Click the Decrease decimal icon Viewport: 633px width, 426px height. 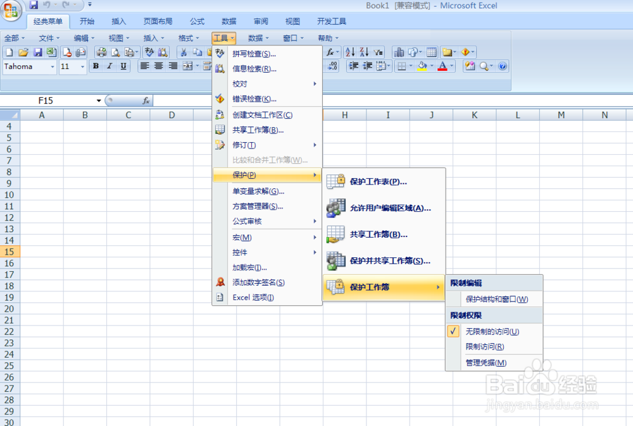pos(333,66)
